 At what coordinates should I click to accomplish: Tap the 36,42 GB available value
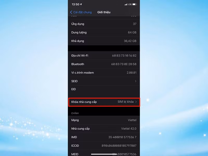coord(130,41)
